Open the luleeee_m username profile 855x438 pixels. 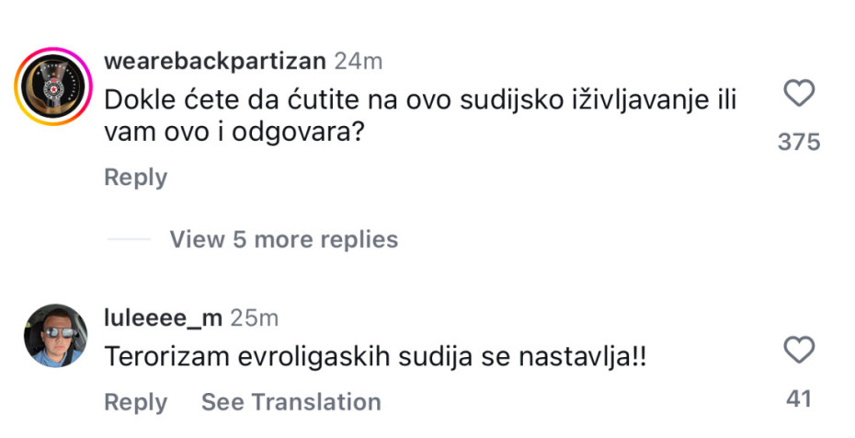coord(164,317)
